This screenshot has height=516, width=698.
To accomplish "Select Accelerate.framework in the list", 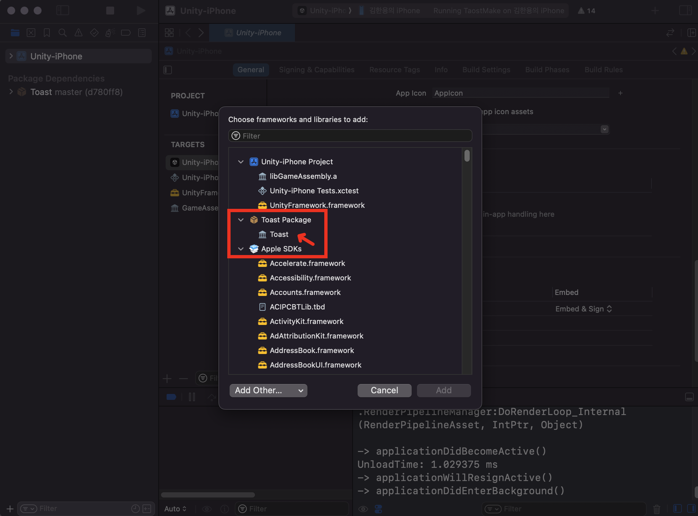I will [x=345, y=263].
